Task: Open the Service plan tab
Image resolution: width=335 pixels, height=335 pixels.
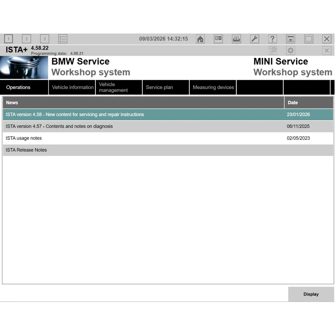Action: [159, 87]
